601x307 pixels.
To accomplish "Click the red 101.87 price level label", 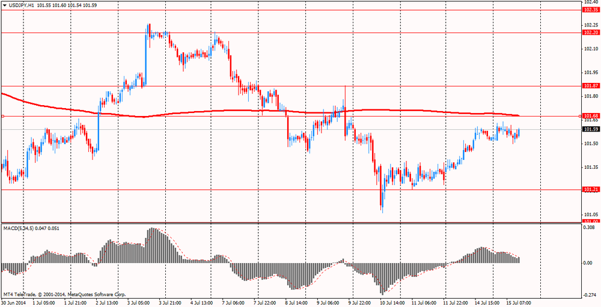I will 591,86.
